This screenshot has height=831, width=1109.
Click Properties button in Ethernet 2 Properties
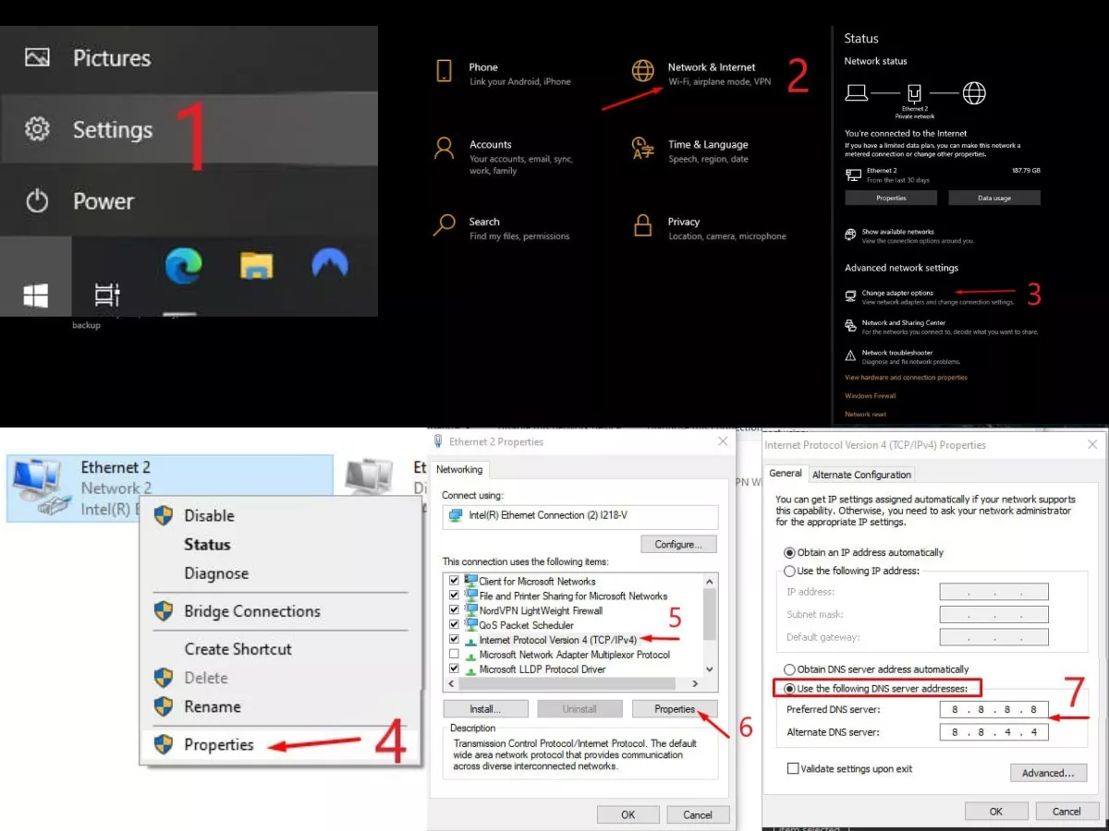[x=675, y=709]
